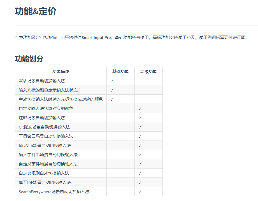Click the Smart Input Pro bold text
Image resolution: width=258 pixels, height=201 pixels.
[x=96, y=38]
